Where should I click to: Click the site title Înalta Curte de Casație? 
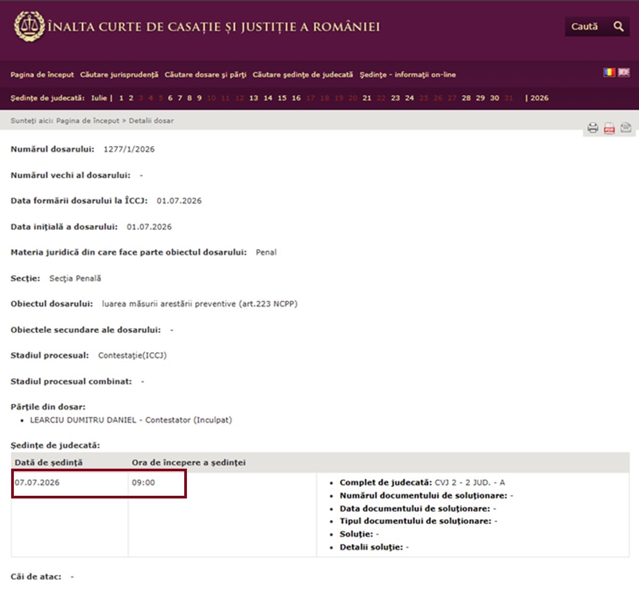coord(214,27)
